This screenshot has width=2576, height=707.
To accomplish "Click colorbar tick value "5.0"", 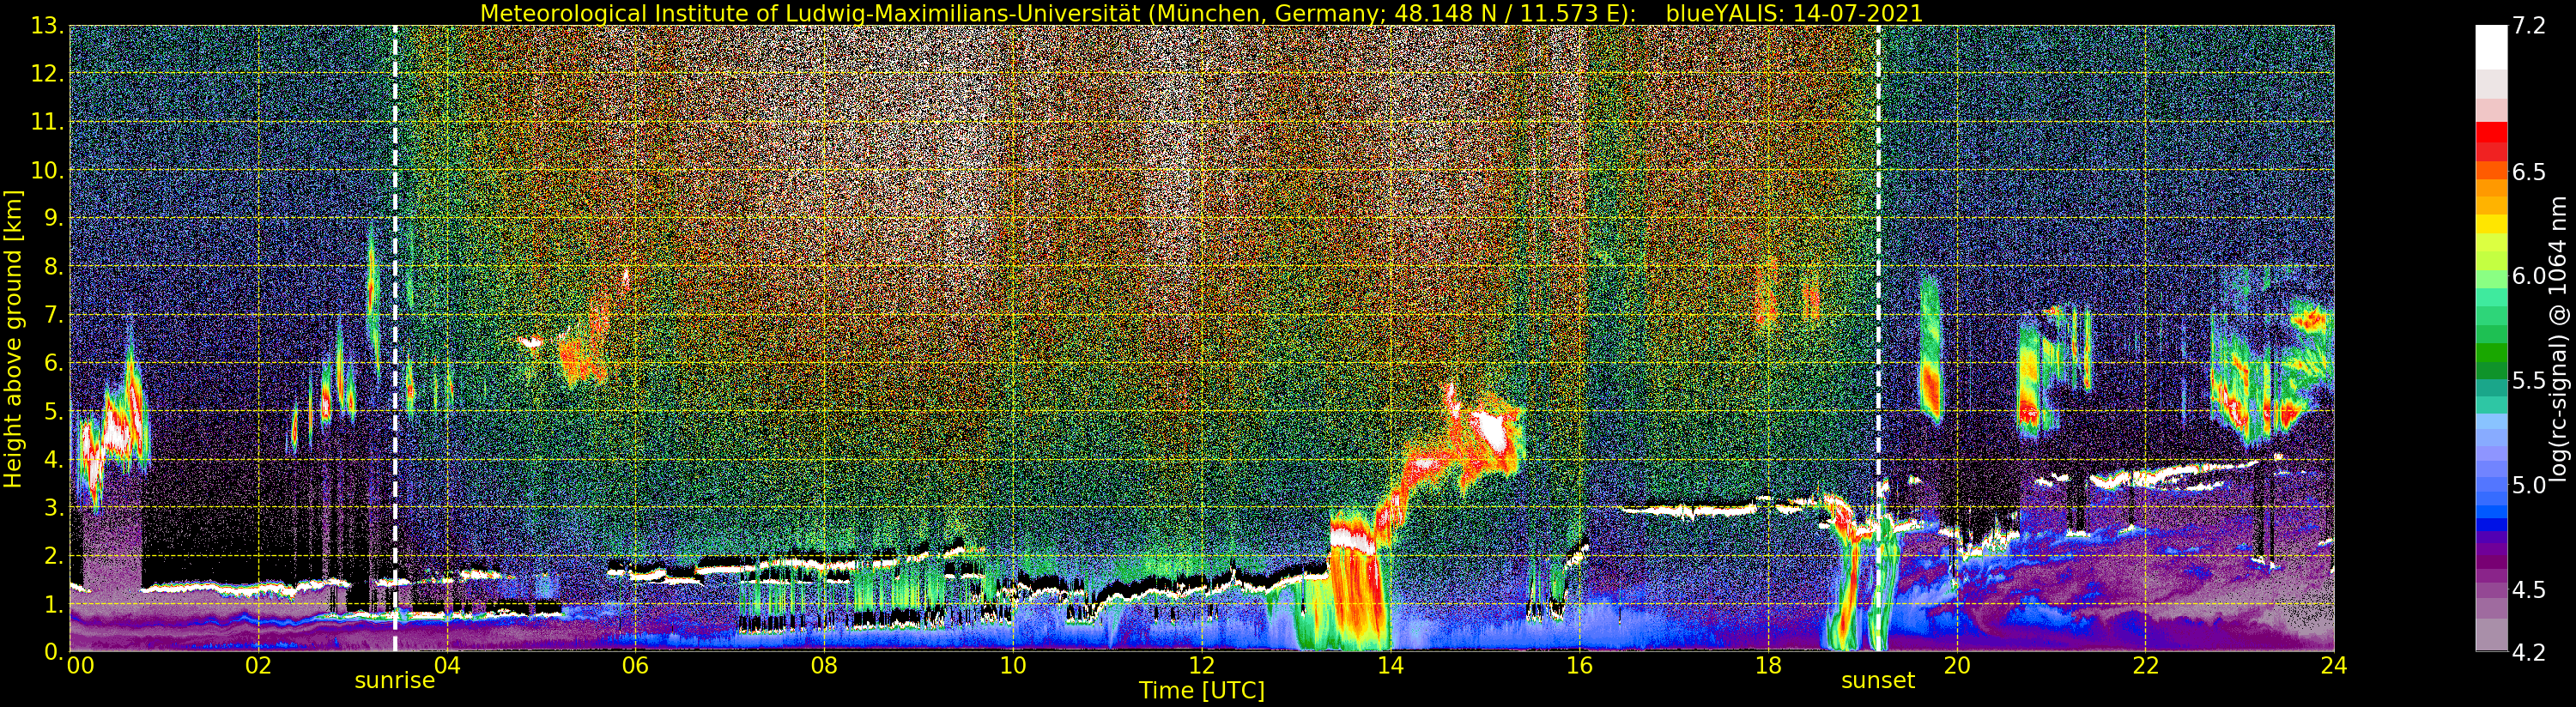I will (2529, 485).
